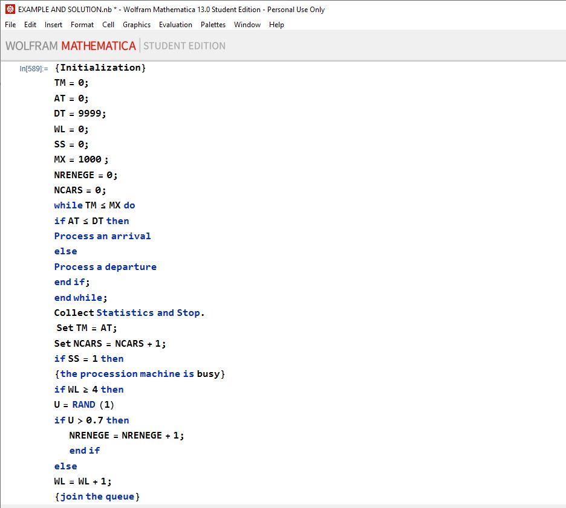Open the Cell menu

coord(108,25)
